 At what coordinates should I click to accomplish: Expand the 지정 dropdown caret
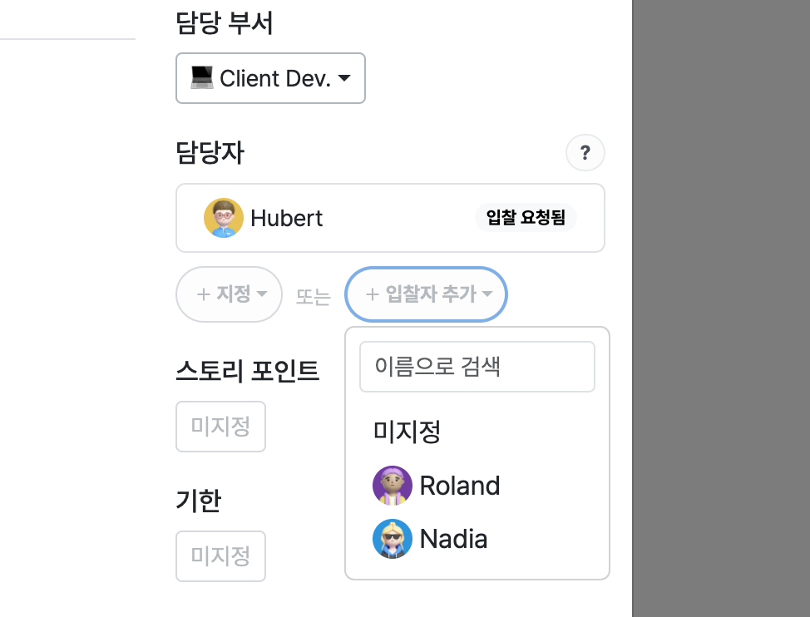pyautogui.click(x=262, y=294)
